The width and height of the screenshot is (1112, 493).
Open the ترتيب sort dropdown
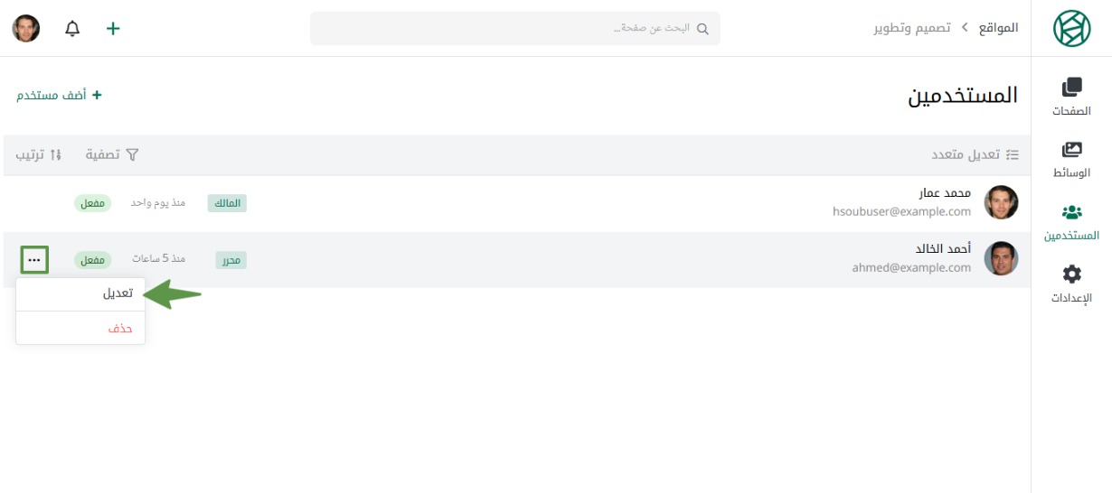point(39,154)
